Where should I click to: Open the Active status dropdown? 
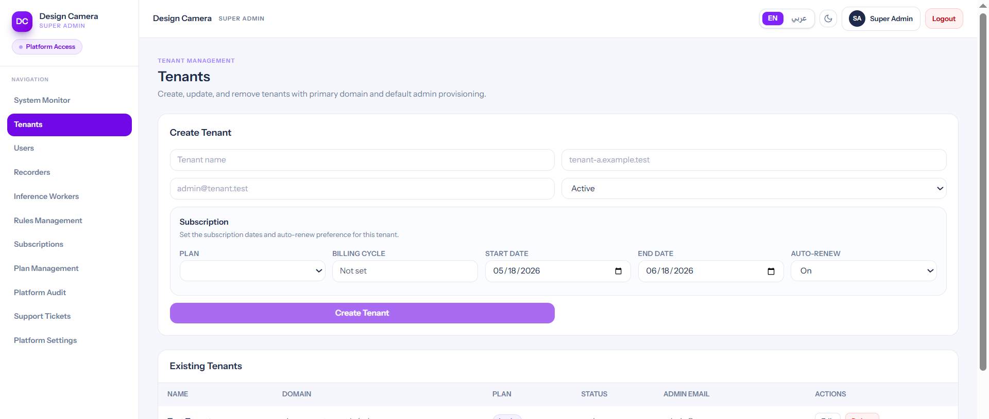(754, 189)
